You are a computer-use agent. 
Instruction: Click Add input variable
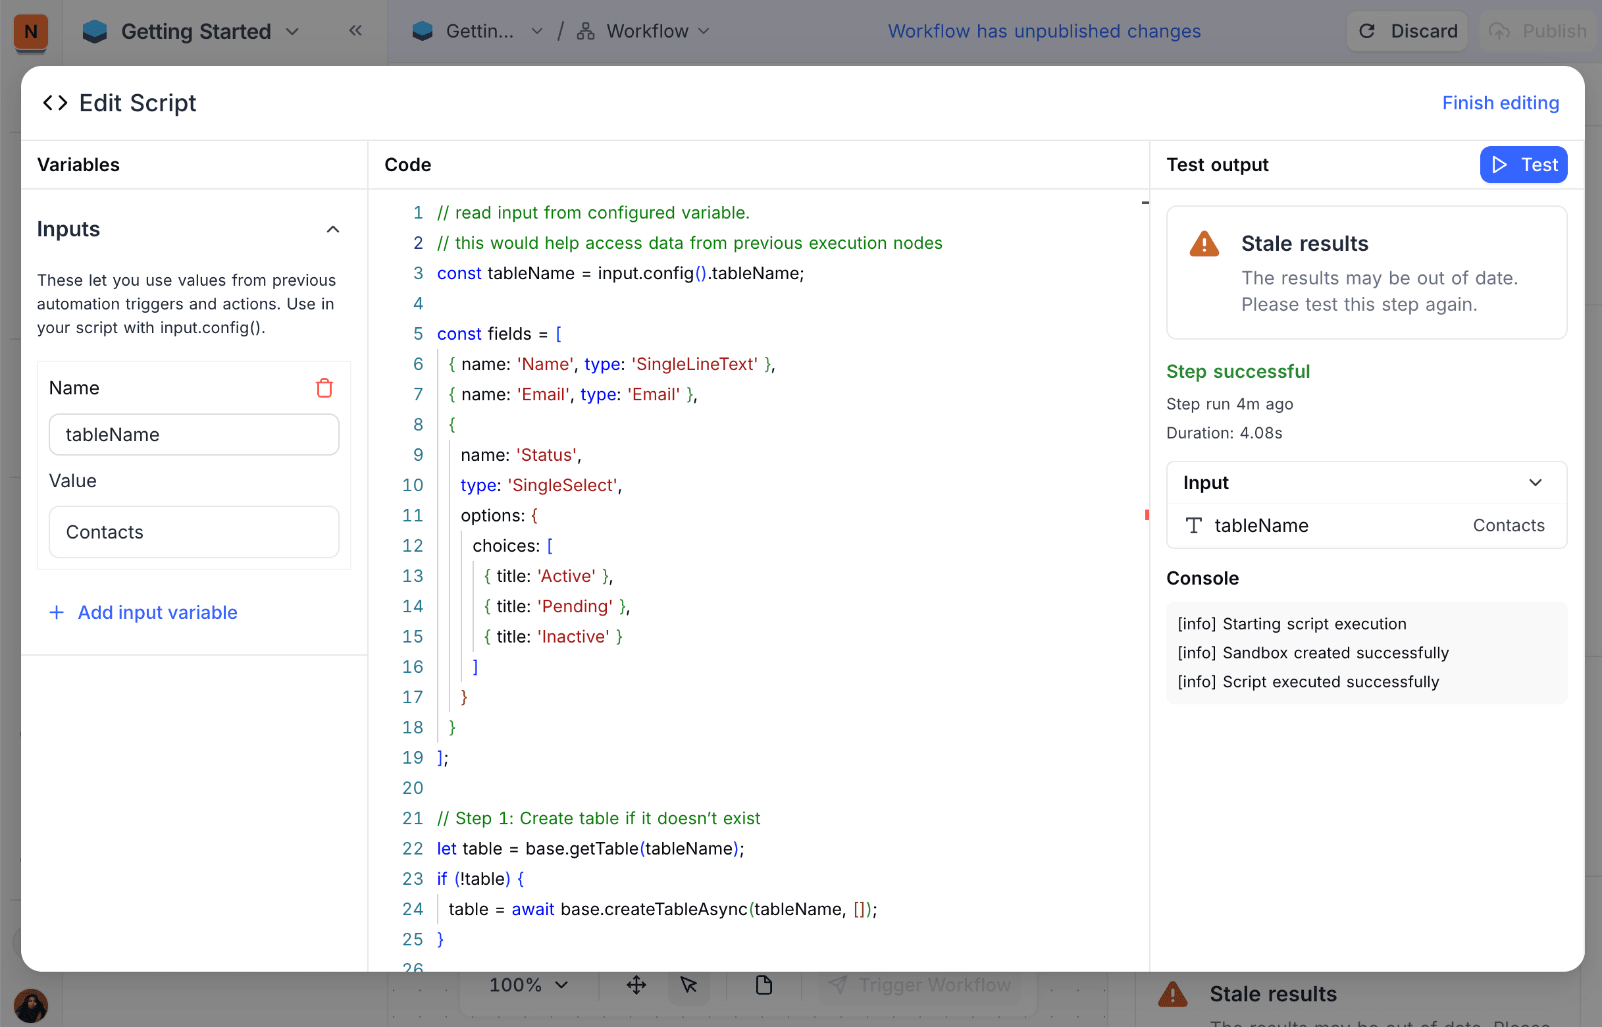click(x=143, y=612)
